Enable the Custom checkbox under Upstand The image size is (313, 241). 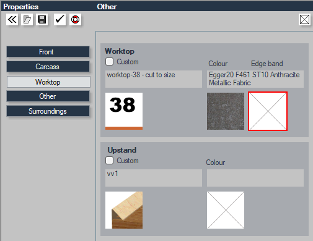[x=109, y=160]
